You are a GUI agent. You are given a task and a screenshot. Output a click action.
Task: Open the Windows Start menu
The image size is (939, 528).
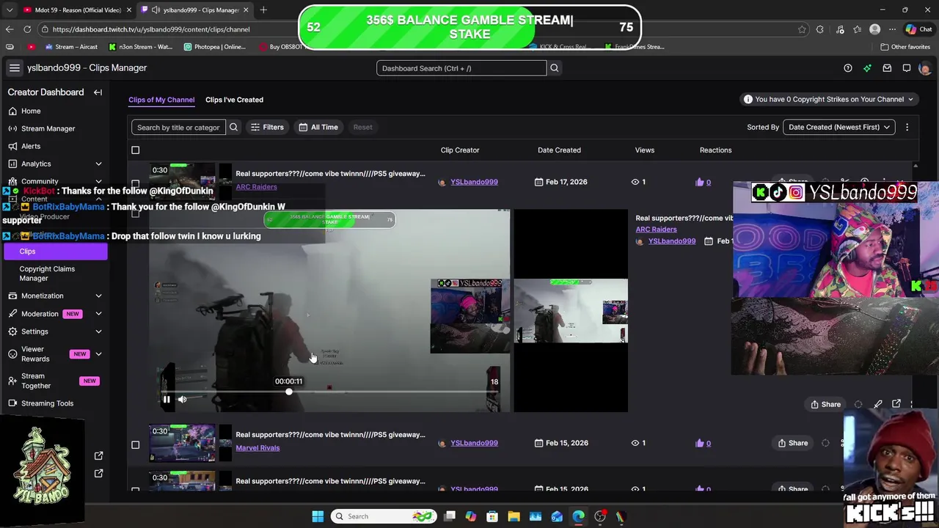point(318,516)
